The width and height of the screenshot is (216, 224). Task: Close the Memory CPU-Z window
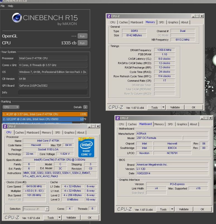(x=202, y=16)
